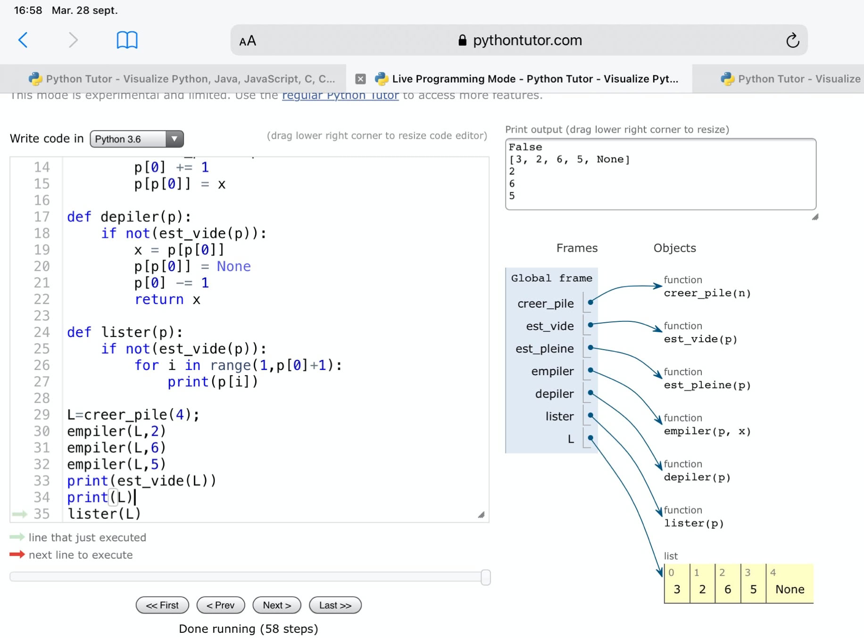
Task: Tap the Safari forward arrow
Action: pos(73,40)
